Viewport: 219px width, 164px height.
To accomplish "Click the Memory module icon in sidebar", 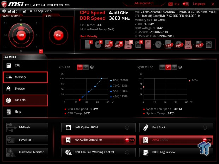I will [x=9, y=77].
